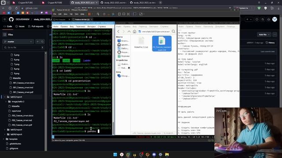Click the add file plus icon beside branch selector
Screen dimensions: 282x158
[37, 42]
